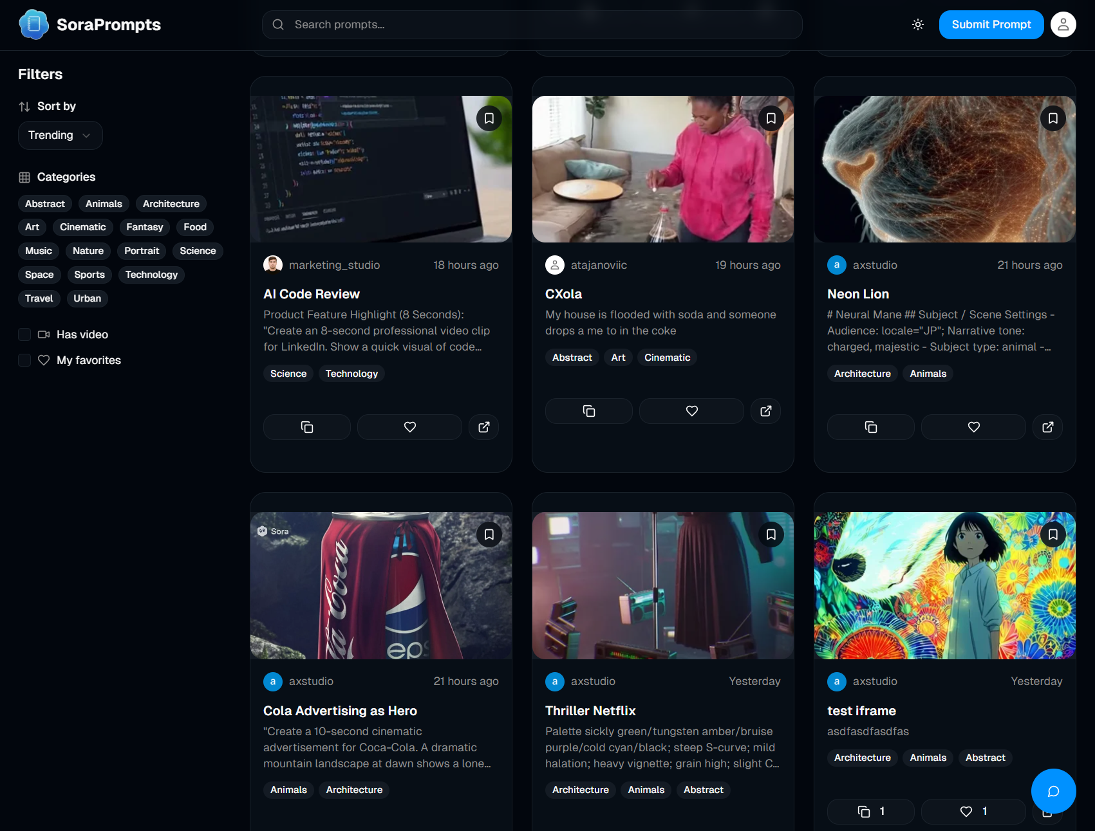Select the Portrait category filter

142,251
